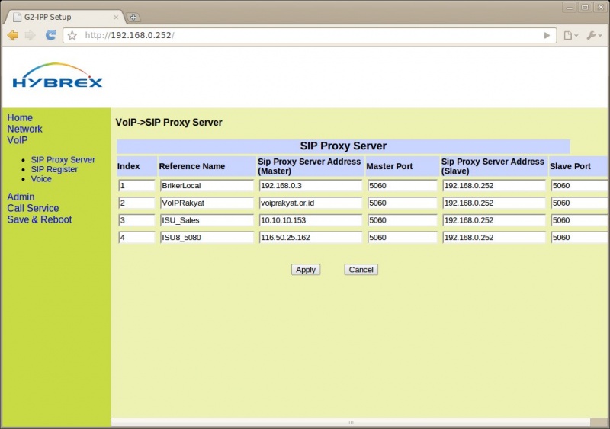Open the Voice submenu item
The width and height of the screenshot is (610, 429).
[41, 179]
